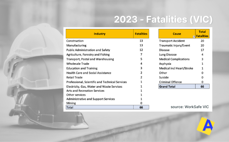
Task: Click the Criminal Offence cause row
Action: [x=184, y=82]
